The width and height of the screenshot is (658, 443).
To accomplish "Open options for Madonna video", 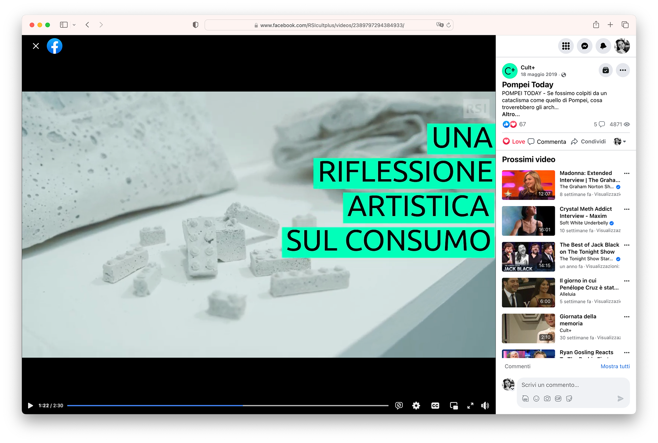I will tap(627, 173).
